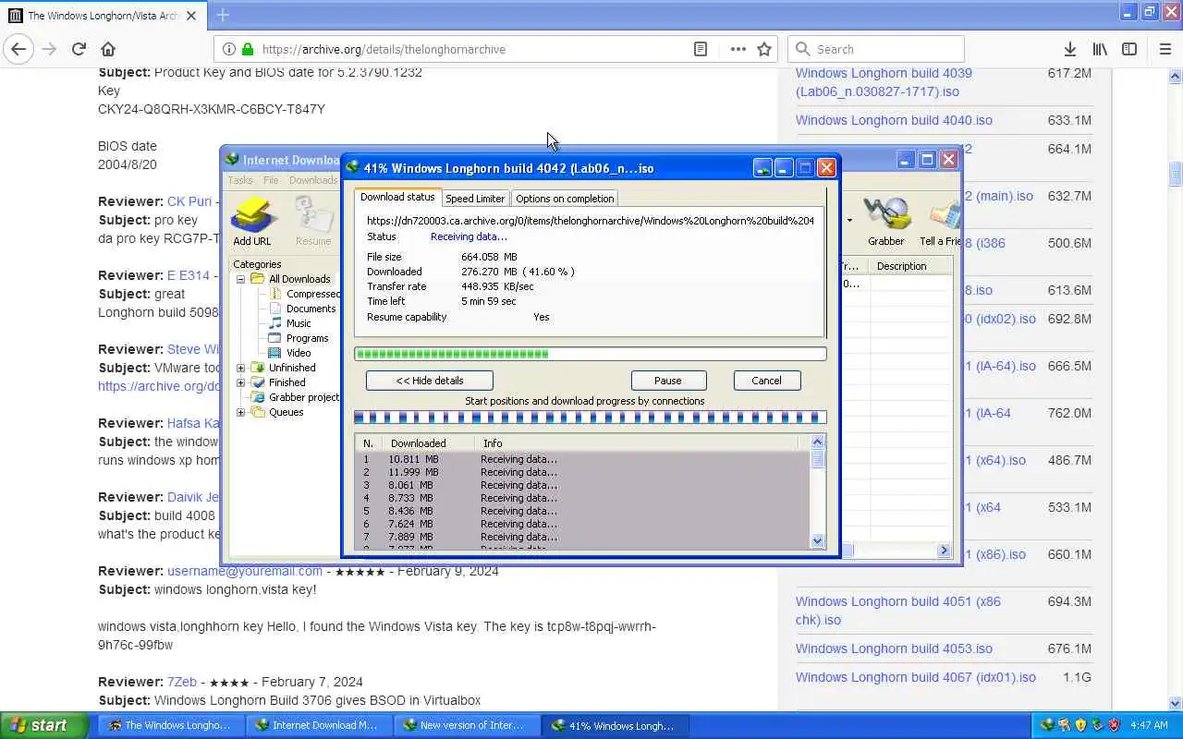Screen dimensions: 1183x739
Task: Open the toolbar dropdown arrow left of Grabber
Action: coord(849,220)
